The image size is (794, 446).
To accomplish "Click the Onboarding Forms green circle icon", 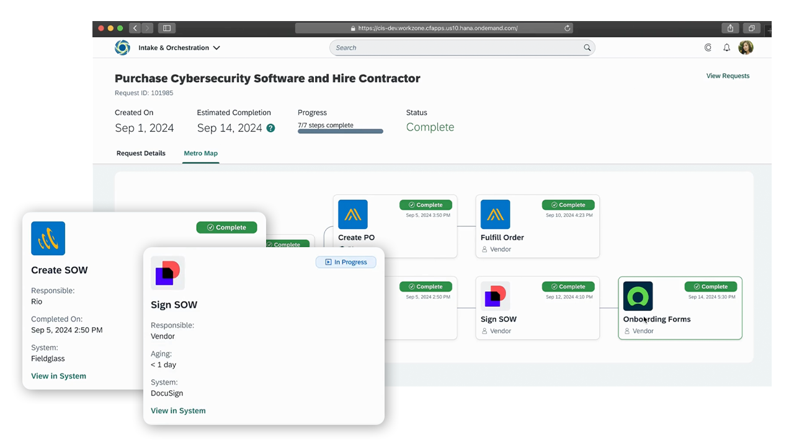I will (x=638, y=296).
